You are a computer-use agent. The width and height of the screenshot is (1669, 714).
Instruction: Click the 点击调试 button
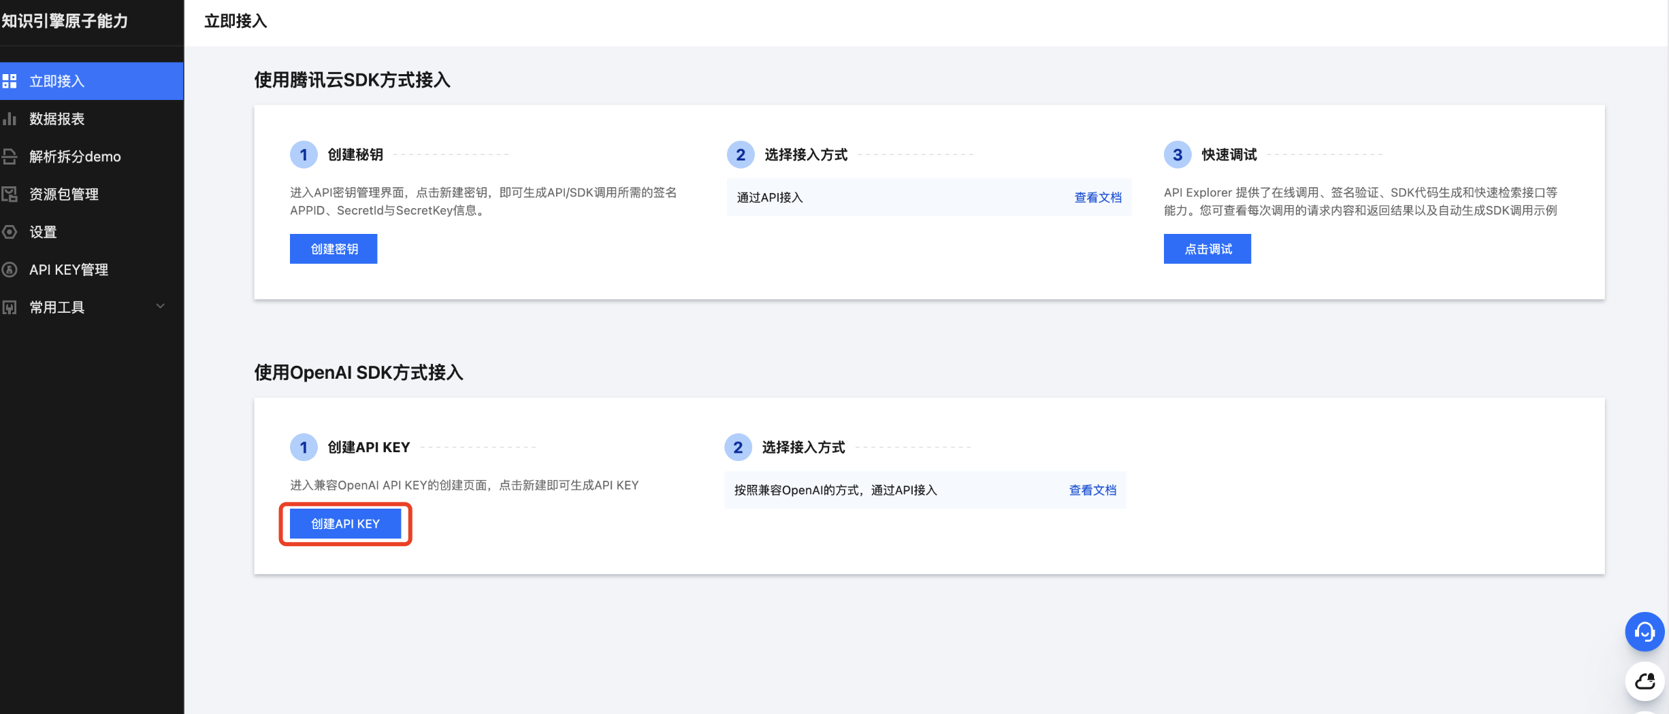pyautogui.click(x=1207, y=249)
